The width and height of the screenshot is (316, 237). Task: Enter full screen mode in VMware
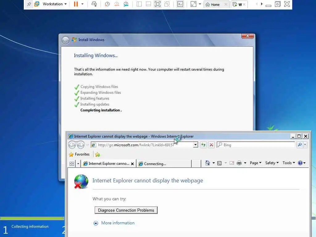pyautogui.click(x=158, y=4)
